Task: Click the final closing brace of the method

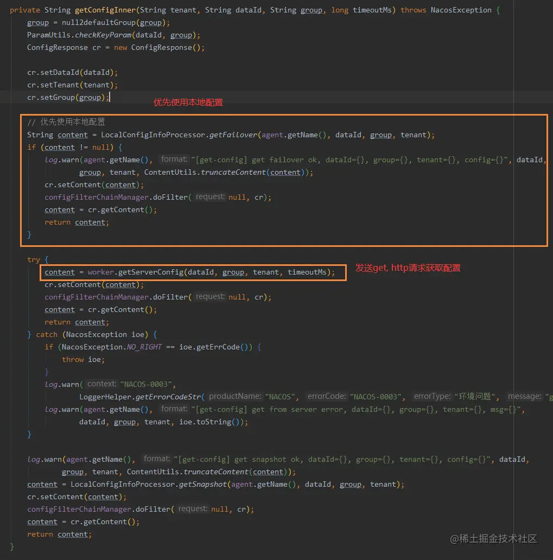Action: coord(12,547)
